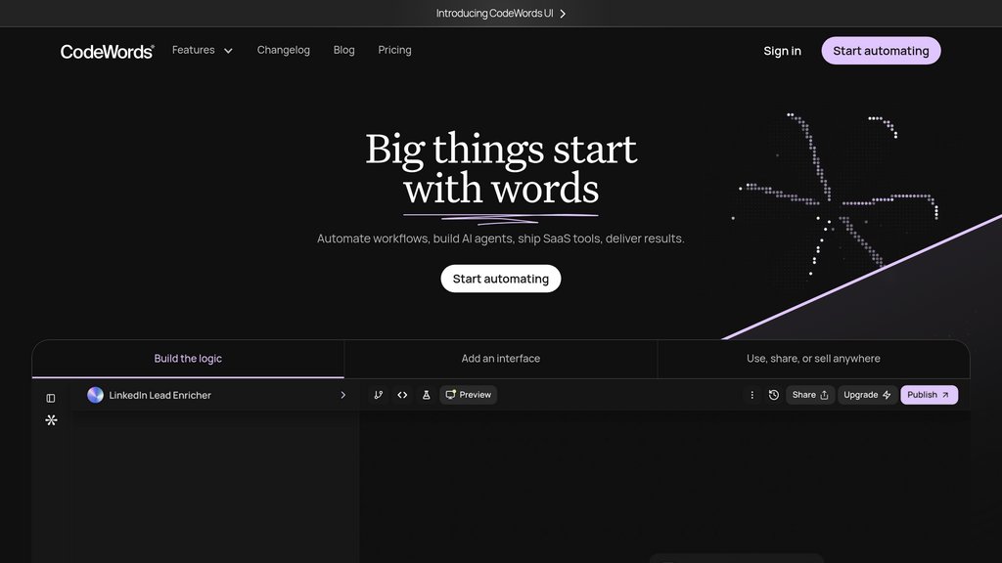The width and height of the screenshot is (1002, 563).
Task: Click the LinkedIn Lead Enricher avatar icon
Action: tap(95, 395)
